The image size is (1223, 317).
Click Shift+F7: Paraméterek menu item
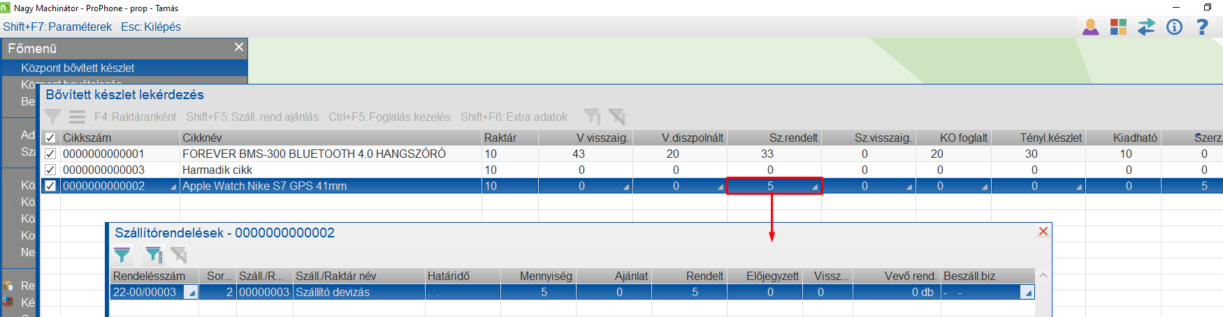[x=57, y=27]
